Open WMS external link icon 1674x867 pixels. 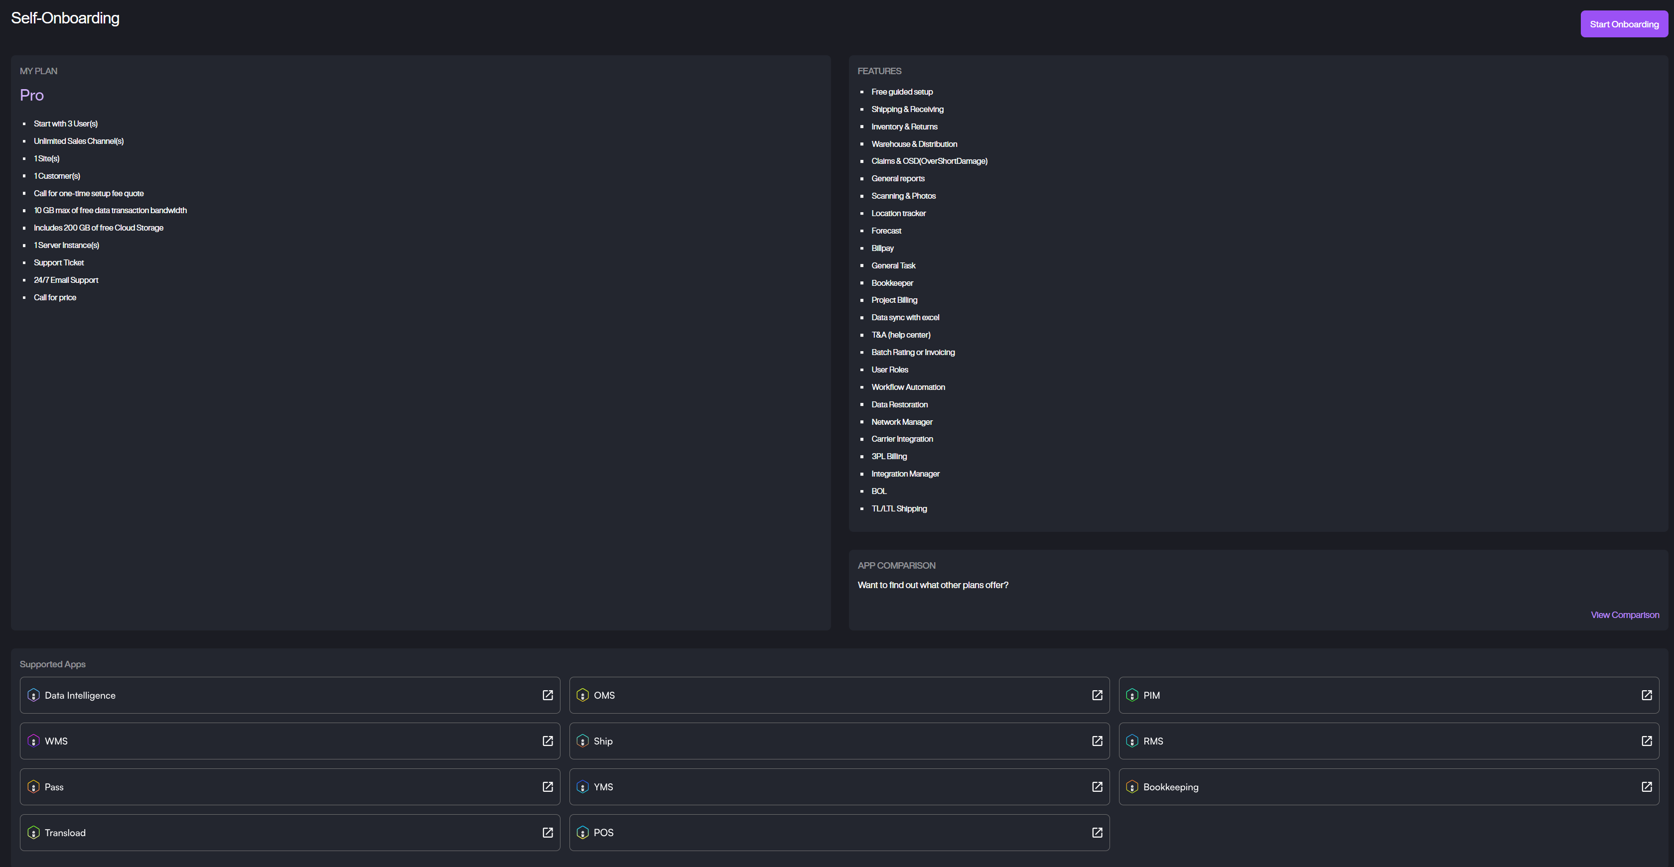tap(547, 741)
